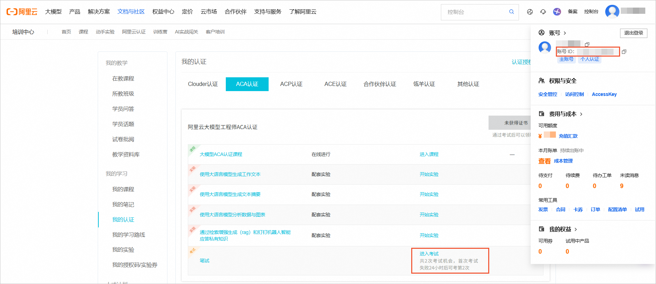The image size is (656, 284).
Task: Click the unread messages count 9
Action: pyautogui.click(x=622, y=186)
